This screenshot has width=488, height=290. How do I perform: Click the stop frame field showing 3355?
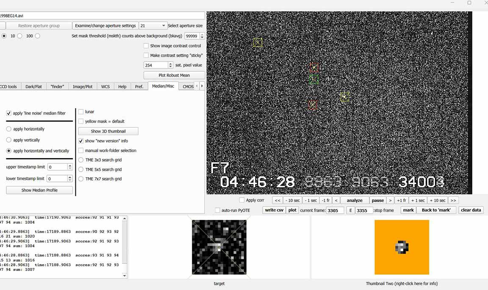(x=364, y=211)
